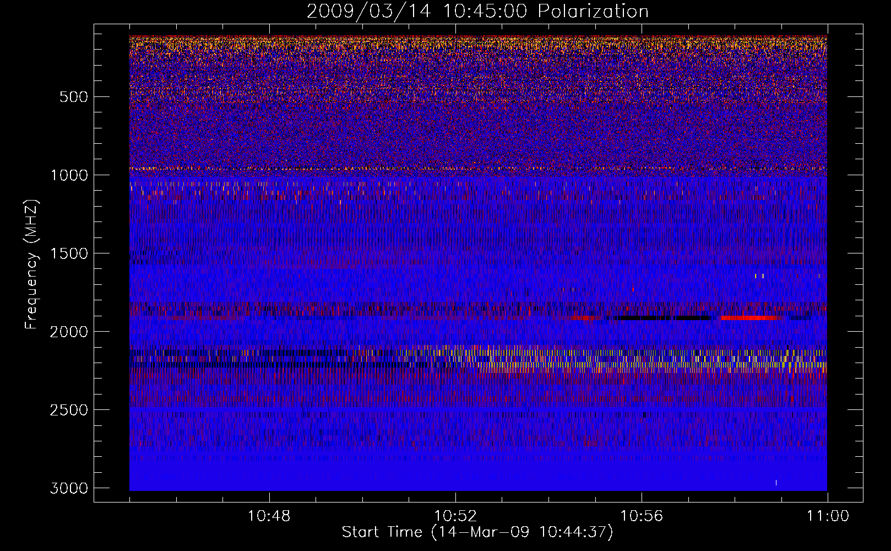The height and width of the screenshot is (551, 891).
Task: Click the black horizontal segment near 1900 MHz
Action: [x=664, y=318]
